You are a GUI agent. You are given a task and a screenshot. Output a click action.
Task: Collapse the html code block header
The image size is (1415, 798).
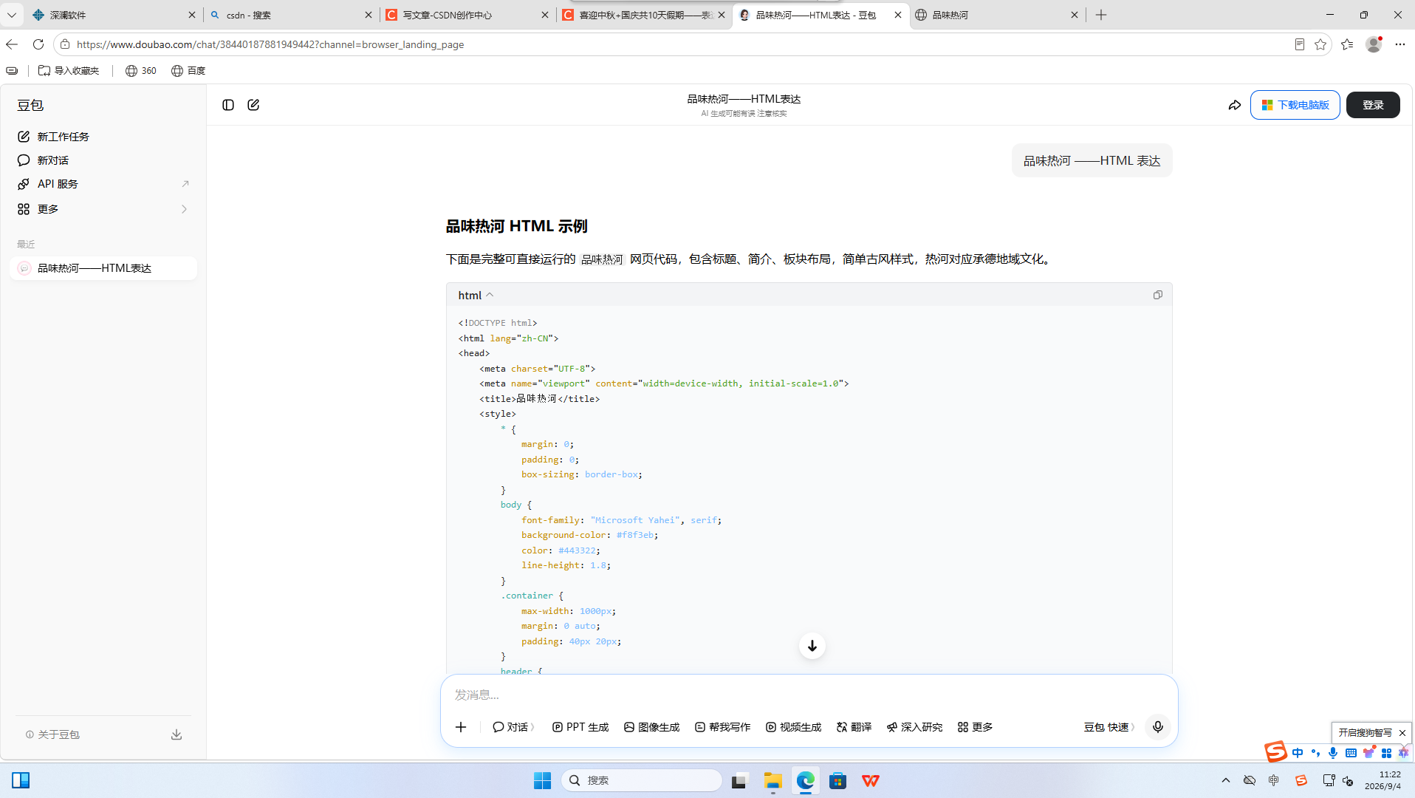476,295
